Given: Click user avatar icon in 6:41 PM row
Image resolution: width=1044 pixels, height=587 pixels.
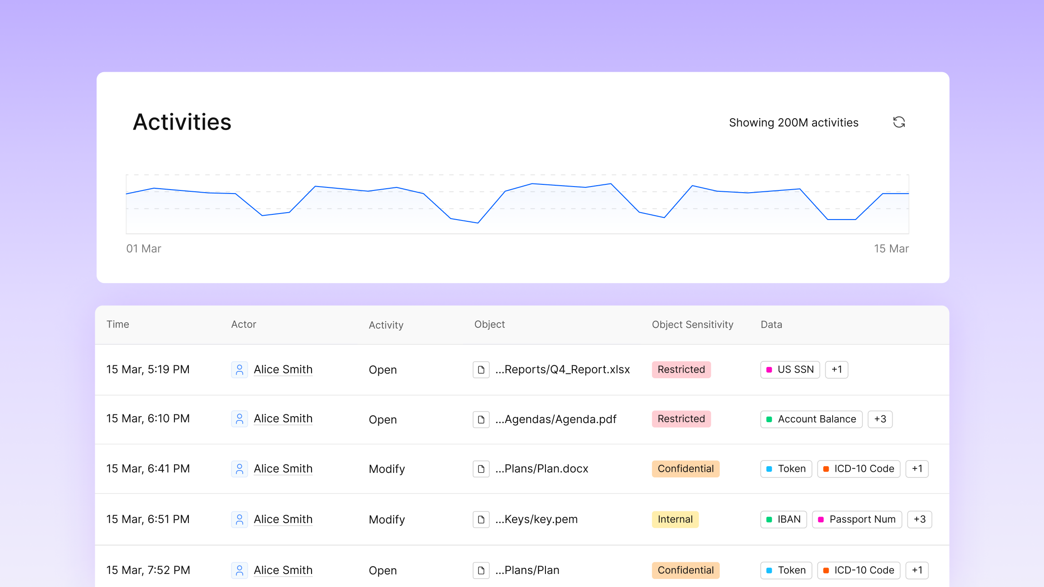Looking at the screenshot, I should coord(239,469).
